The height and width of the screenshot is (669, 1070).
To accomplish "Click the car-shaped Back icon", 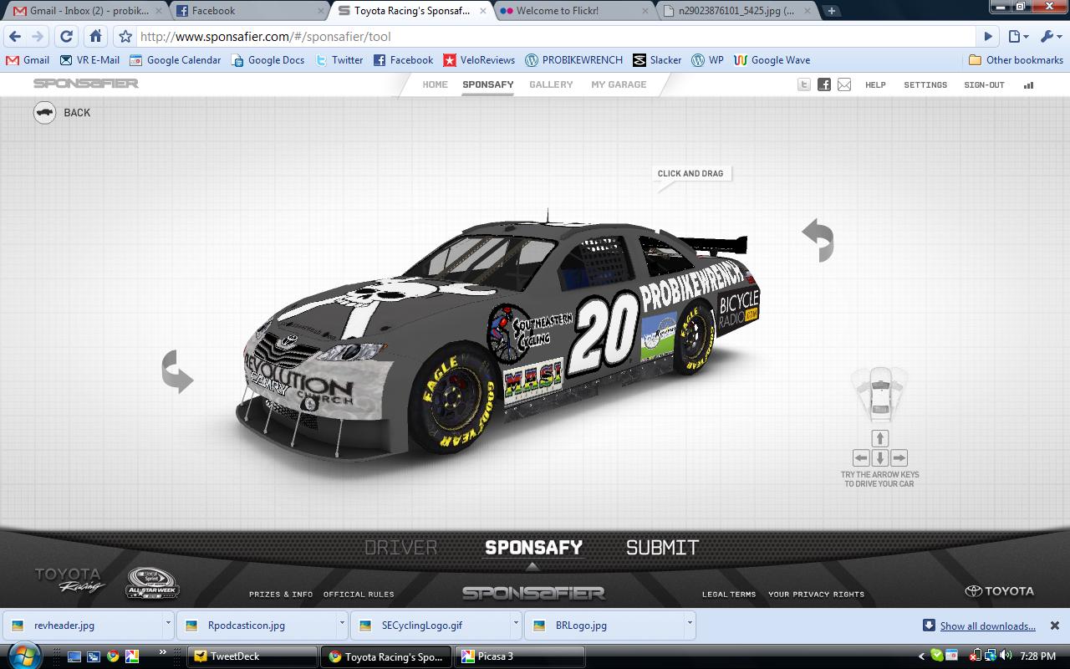I will pyautogui.click(x=45, y=113).
